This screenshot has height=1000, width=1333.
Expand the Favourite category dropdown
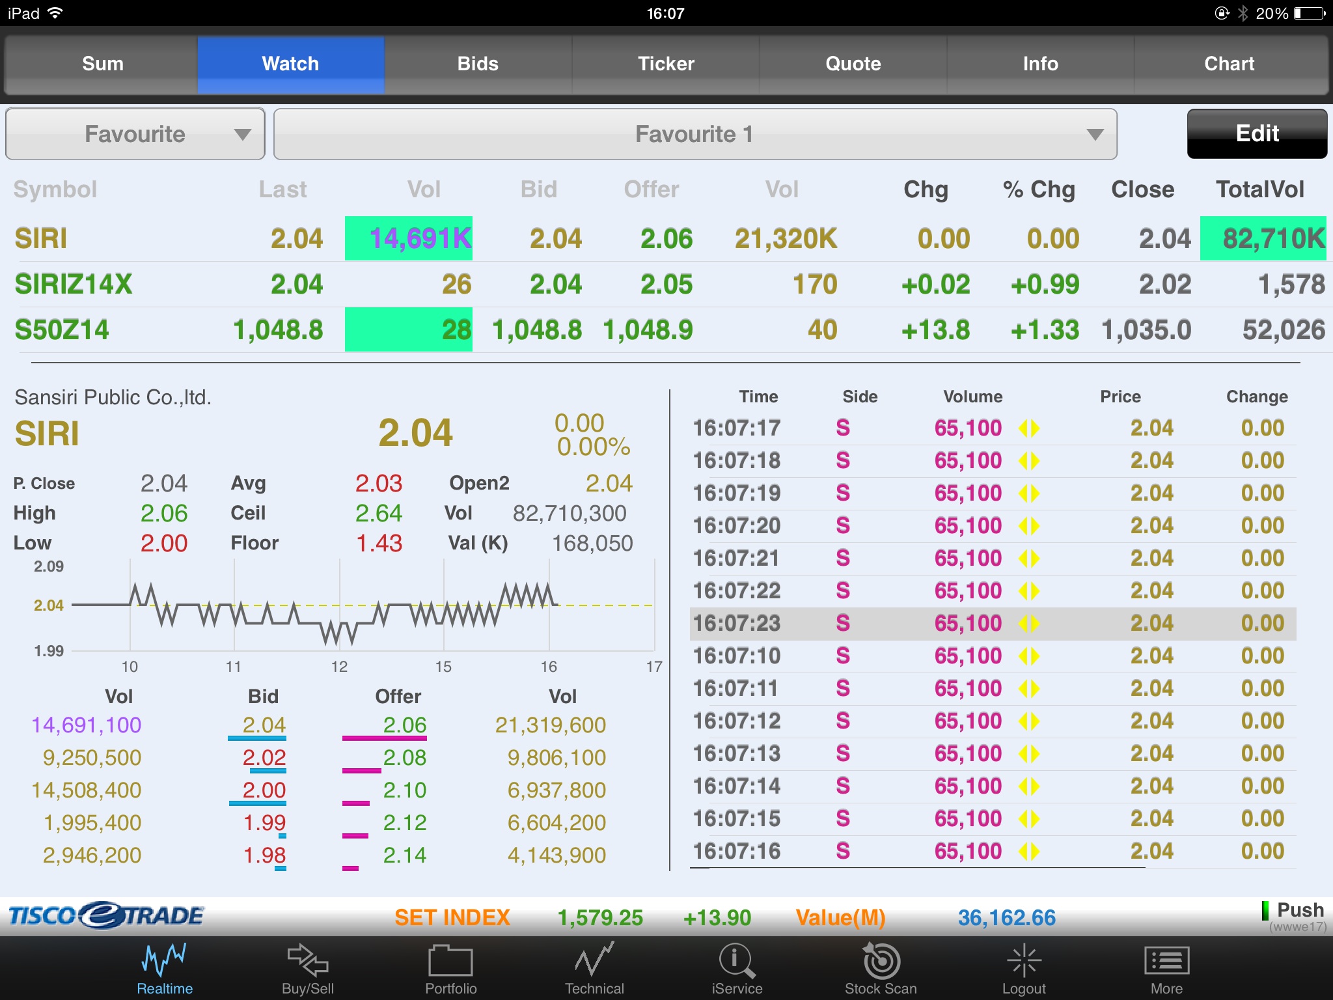click(135, 134)
